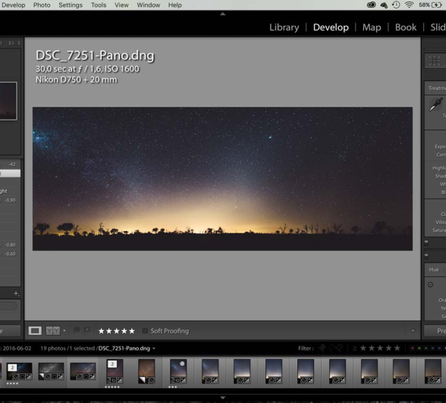
Task: Click stack badge 2 on five-star thumbnail
Action: coord(112,364)
